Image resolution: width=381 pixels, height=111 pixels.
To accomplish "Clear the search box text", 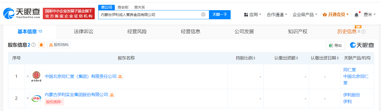I will 203,14.
